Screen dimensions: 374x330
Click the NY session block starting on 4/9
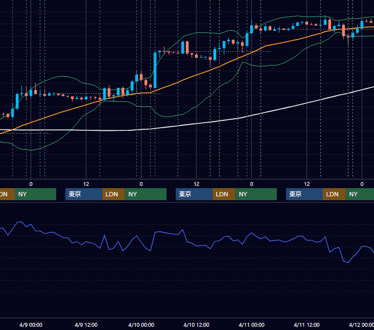146,194
